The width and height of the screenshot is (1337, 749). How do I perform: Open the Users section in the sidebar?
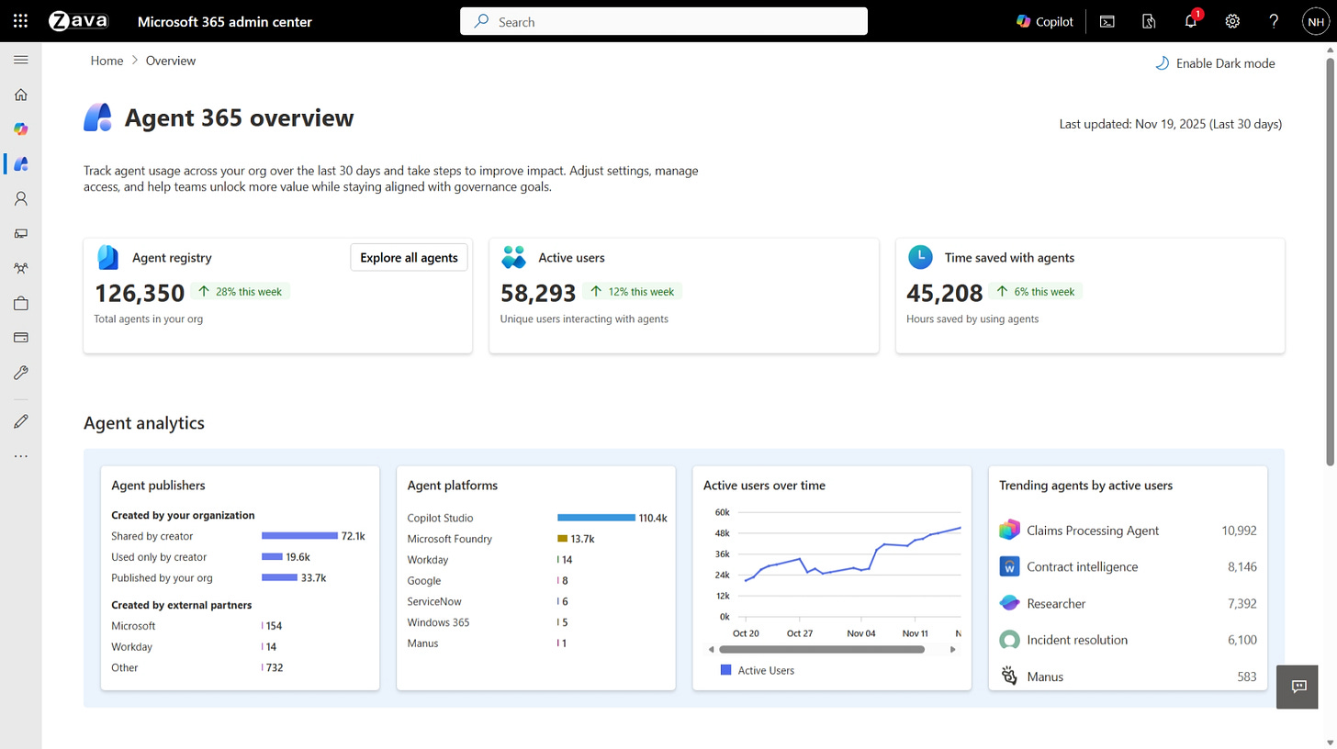click(21, 198)
